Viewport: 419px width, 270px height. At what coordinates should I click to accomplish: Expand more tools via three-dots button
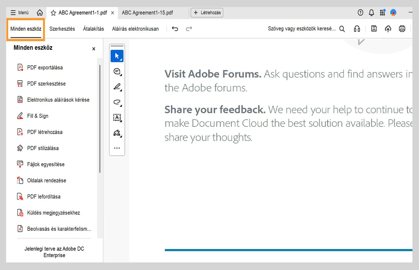(117, 148)
